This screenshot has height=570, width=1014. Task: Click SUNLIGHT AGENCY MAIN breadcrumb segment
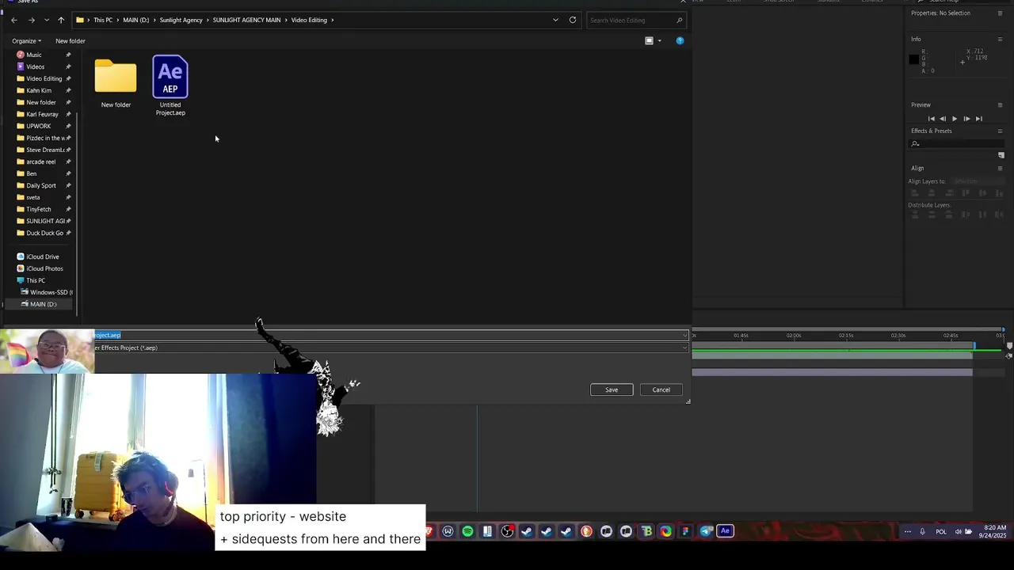(x=246, y=20)
